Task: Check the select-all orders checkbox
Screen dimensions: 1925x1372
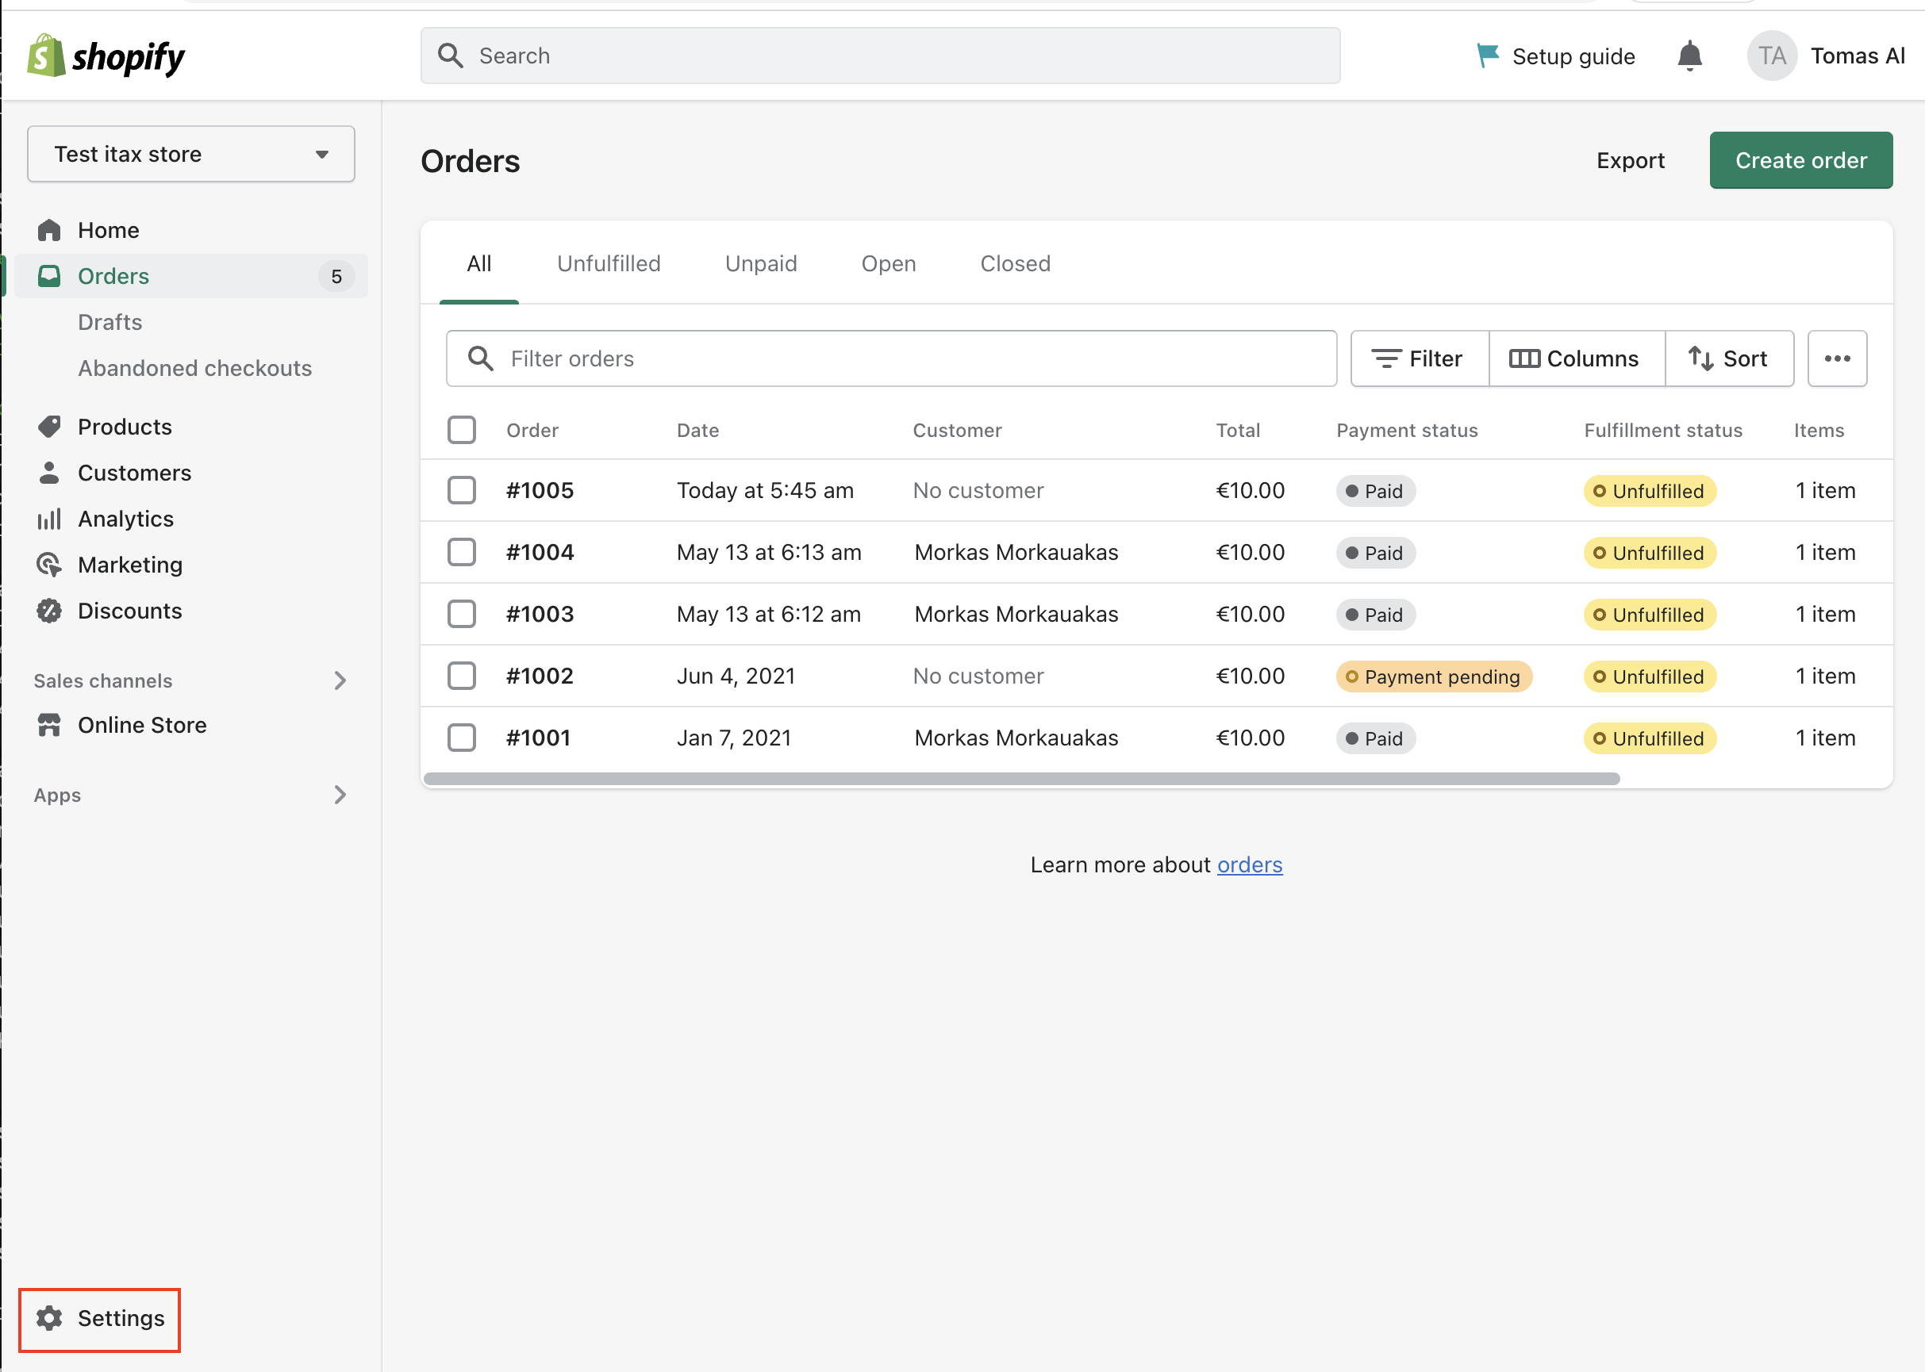Action: pos(461,430)
